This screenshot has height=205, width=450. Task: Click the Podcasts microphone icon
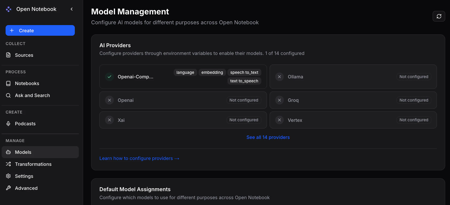pos(8,124)
